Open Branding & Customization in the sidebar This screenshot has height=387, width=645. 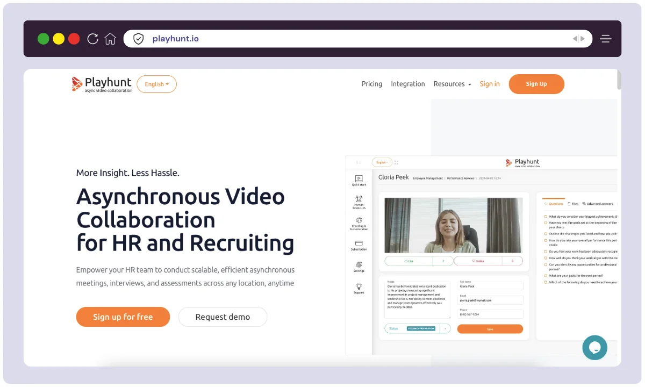(359, 224)
